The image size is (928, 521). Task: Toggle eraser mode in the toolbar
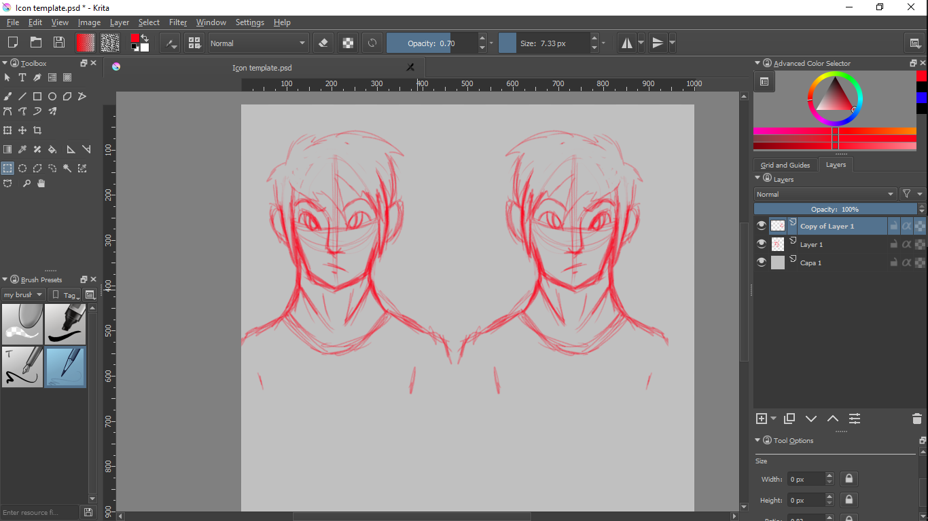[x=323, y=43]
